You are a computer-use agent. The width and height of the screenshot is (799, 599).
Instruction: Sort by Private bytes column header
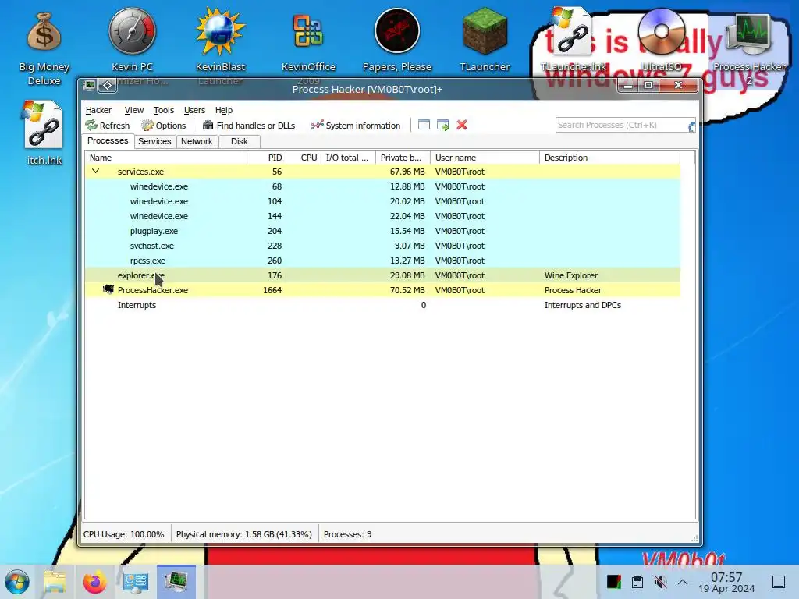(403, 158)
